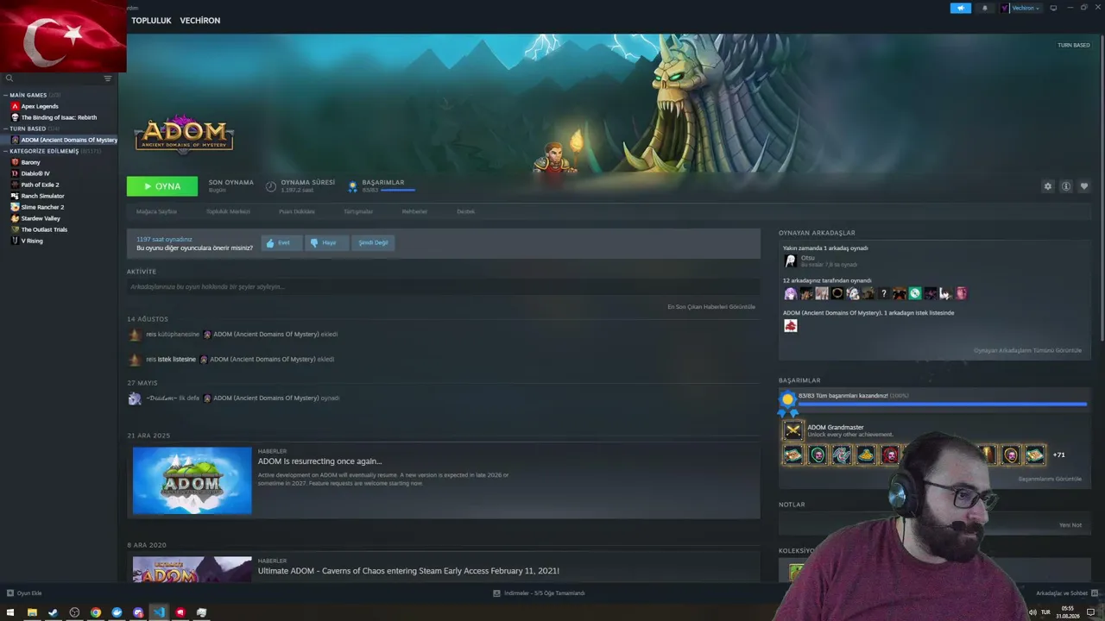Open the Apex Legends game icon
This screenshot has width=1105, height=621.
15,106
